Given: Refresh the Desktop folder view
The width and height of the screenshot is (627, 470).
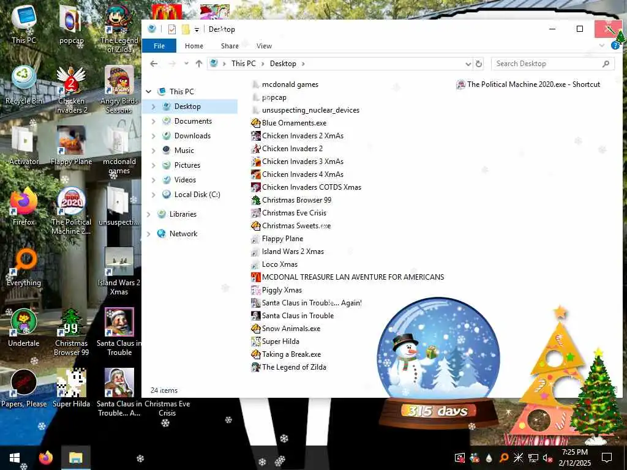Looking at the screenshot, I should (x=479, y=64).
